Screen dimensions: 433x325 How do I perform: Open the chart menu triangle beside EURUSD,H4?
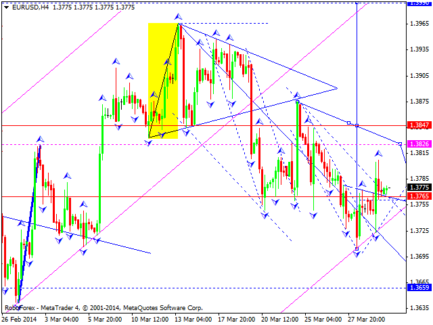(7, 7)
